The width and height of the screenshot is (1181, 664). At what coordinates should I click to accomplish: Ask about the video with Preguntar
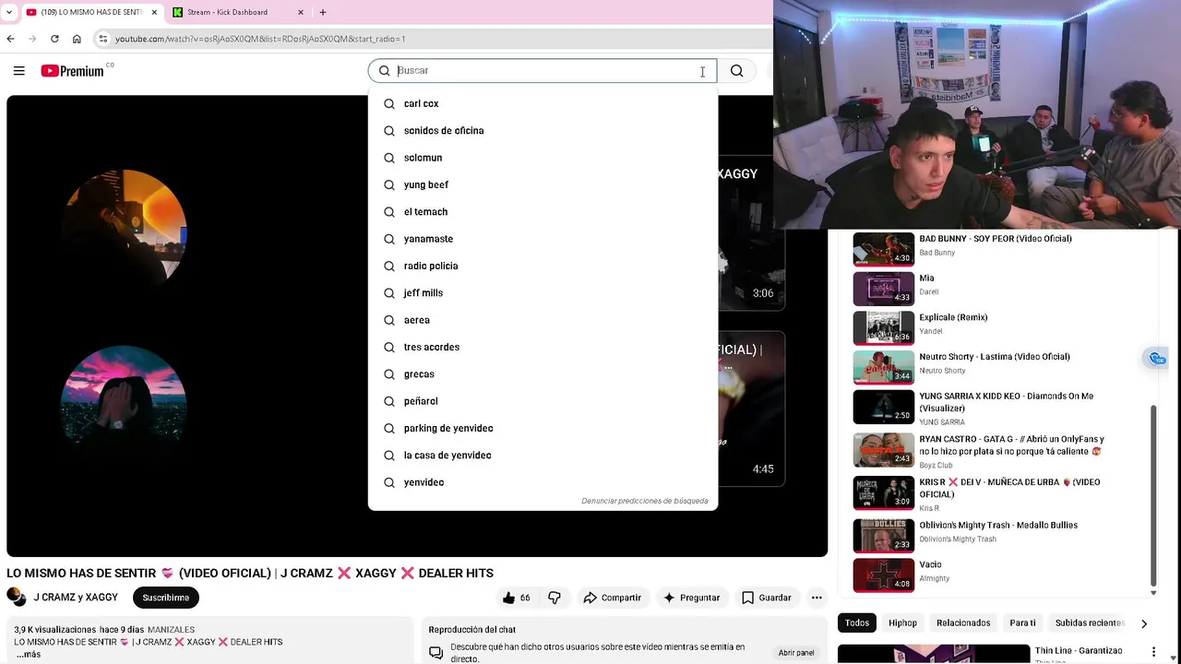[691, 598]
